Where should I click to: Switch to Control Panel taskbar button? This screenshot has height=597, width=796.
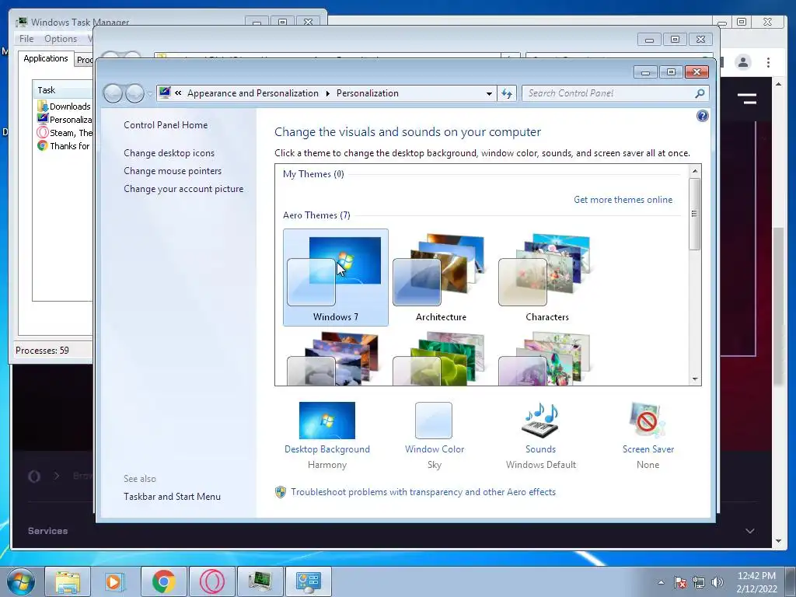(x=308, y=581)
